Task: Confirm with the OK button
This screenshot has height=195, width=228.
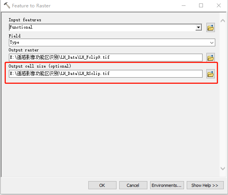Action: pyautogui.click(x=102, y=185)
